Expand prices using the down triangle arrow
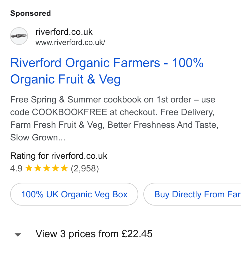The image size is (241, 253). (x=18, y=235)
